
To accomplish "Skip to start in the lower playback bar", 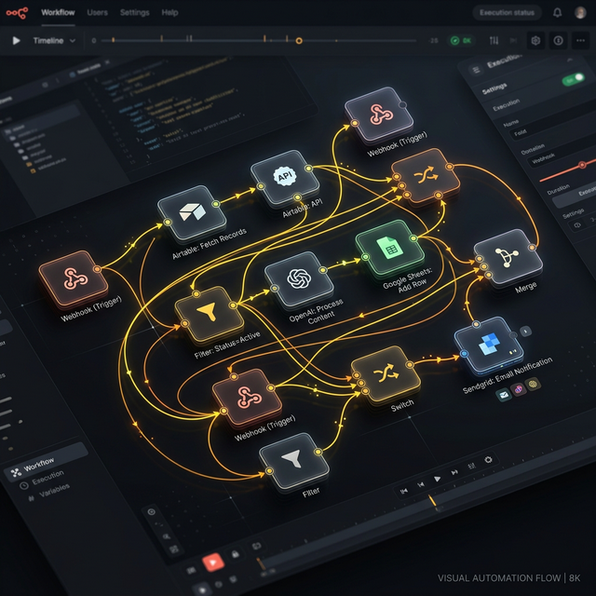I will coord(404,491).
